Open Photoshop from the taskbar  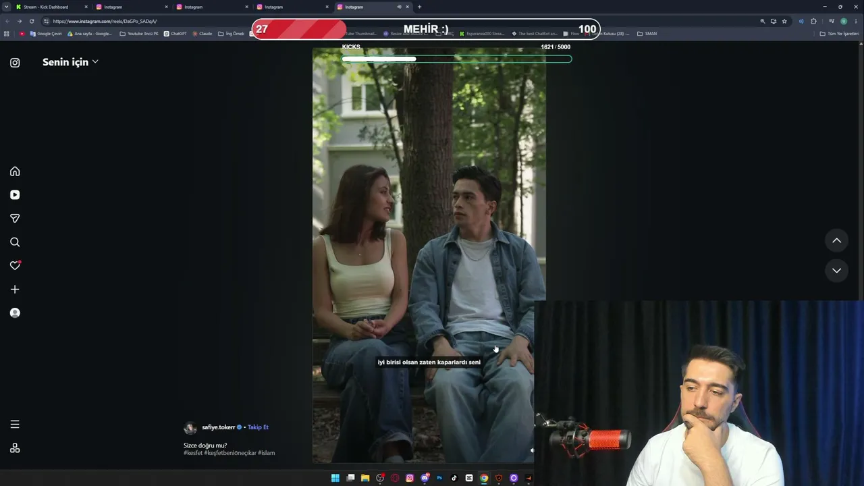tap(439, 478)
